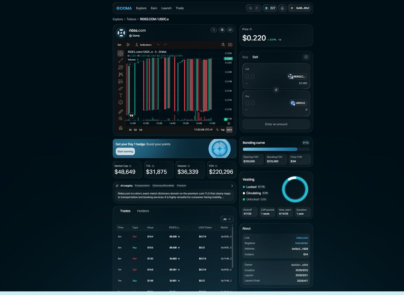Toggle log scale on chart
The width and height of the screenshot is (404, 295).
(x=223, y=130)
